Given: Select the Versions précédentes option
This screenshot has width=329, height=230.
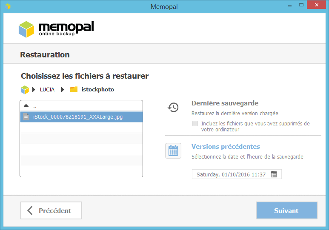Looking at the screenshot, I should pyautogui.click(x=226, y=147).
